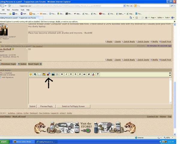This screenshot has height=144, width=180.
Task: Click the image upload icon above the arrow
Action: [49, 74]
